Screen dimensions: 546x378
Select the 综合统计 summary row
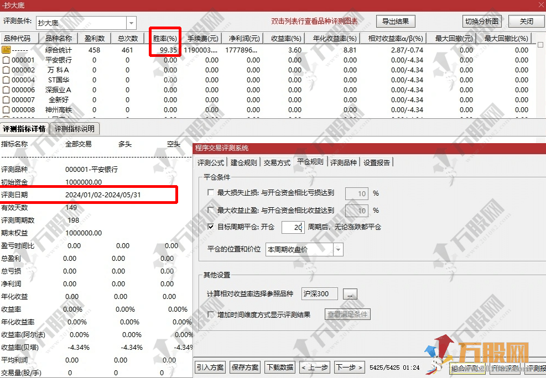click(x=266, y=50)
